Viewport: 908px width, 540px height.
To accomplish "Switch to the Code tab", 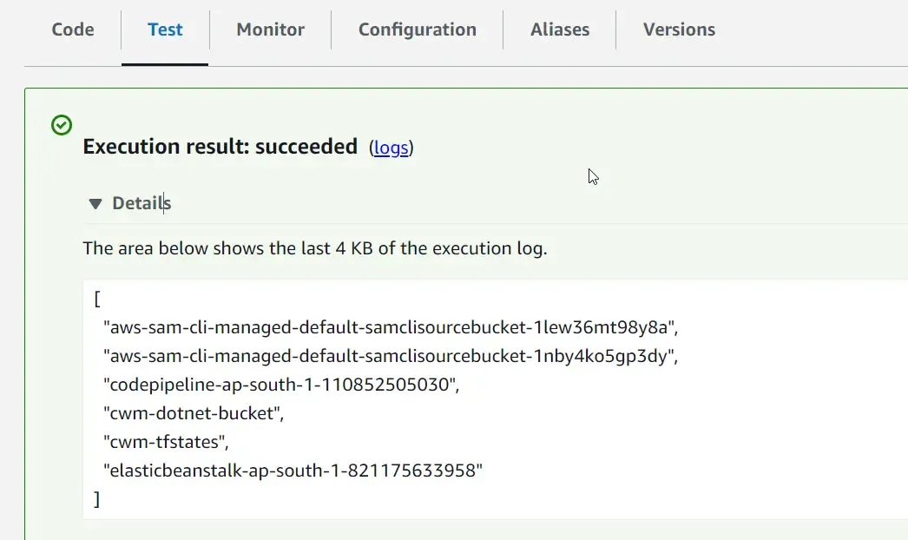I will (72, 29).
